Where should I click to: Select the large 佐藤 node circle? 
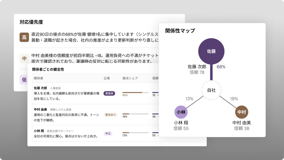point(211,51)
